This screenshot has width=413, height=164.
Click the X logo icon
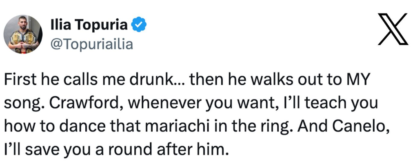pos(393,29)
